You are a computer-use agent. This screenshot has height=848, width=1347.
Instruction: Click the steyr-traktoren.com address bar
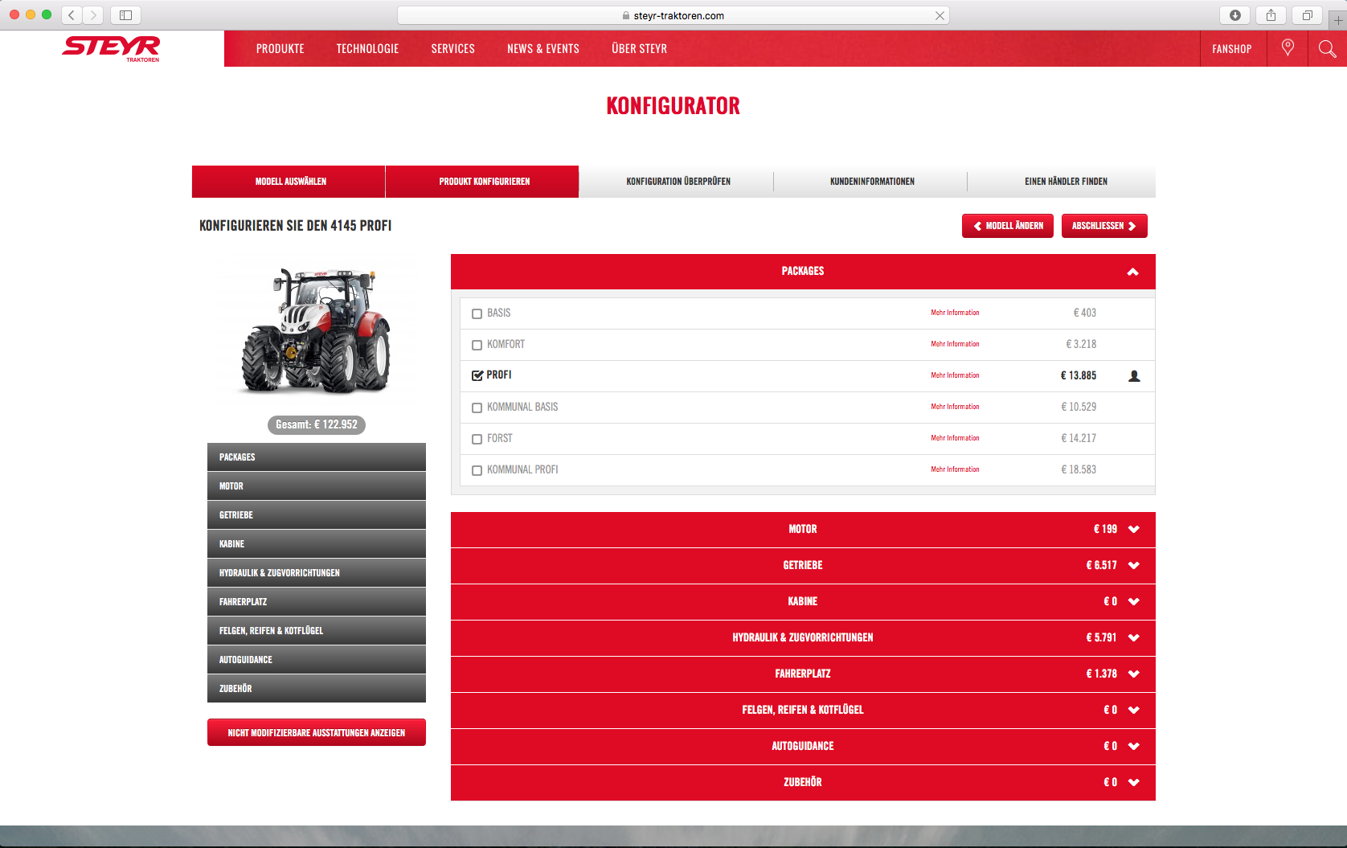point(673,15)
